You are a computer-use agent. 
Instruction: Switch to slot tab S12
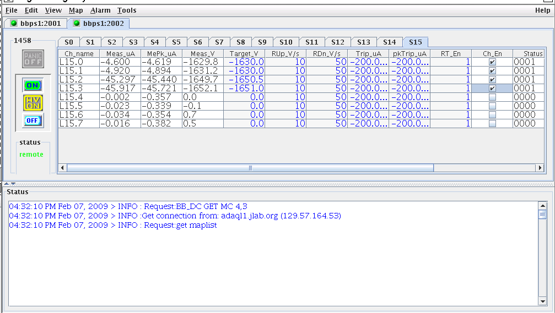tap(338, 42)
